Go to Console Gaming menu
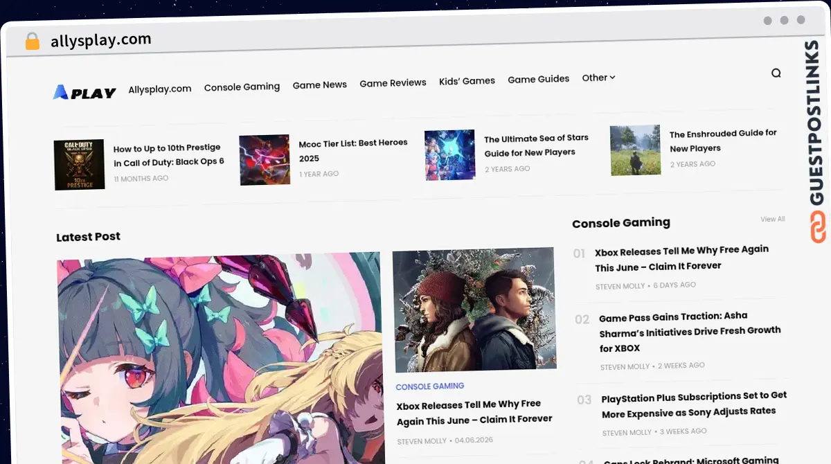This screenshot has width=831, height=464. (242, 87)
